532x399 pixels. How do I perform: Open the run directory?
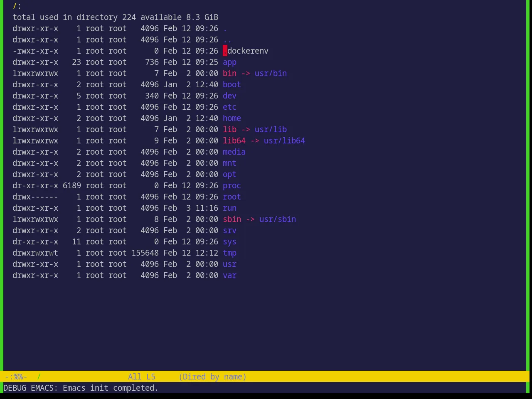[229, 208]
